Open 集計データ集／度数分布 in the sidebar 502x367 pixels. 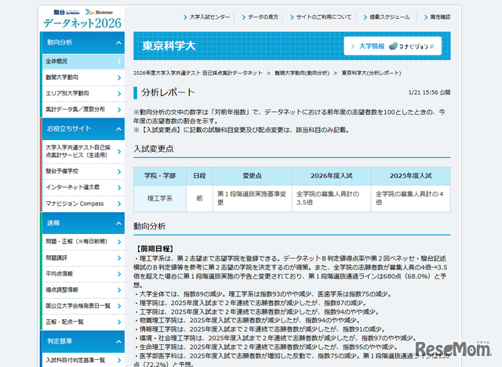83,110
